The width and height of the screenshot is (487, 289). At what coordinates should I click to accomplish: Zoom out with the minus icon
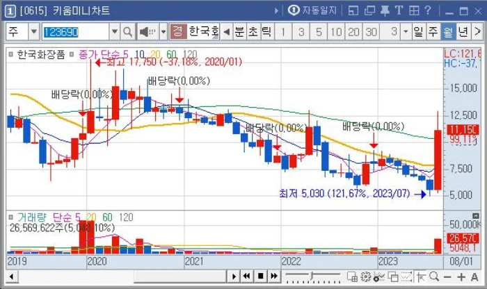tap(447, 276)
